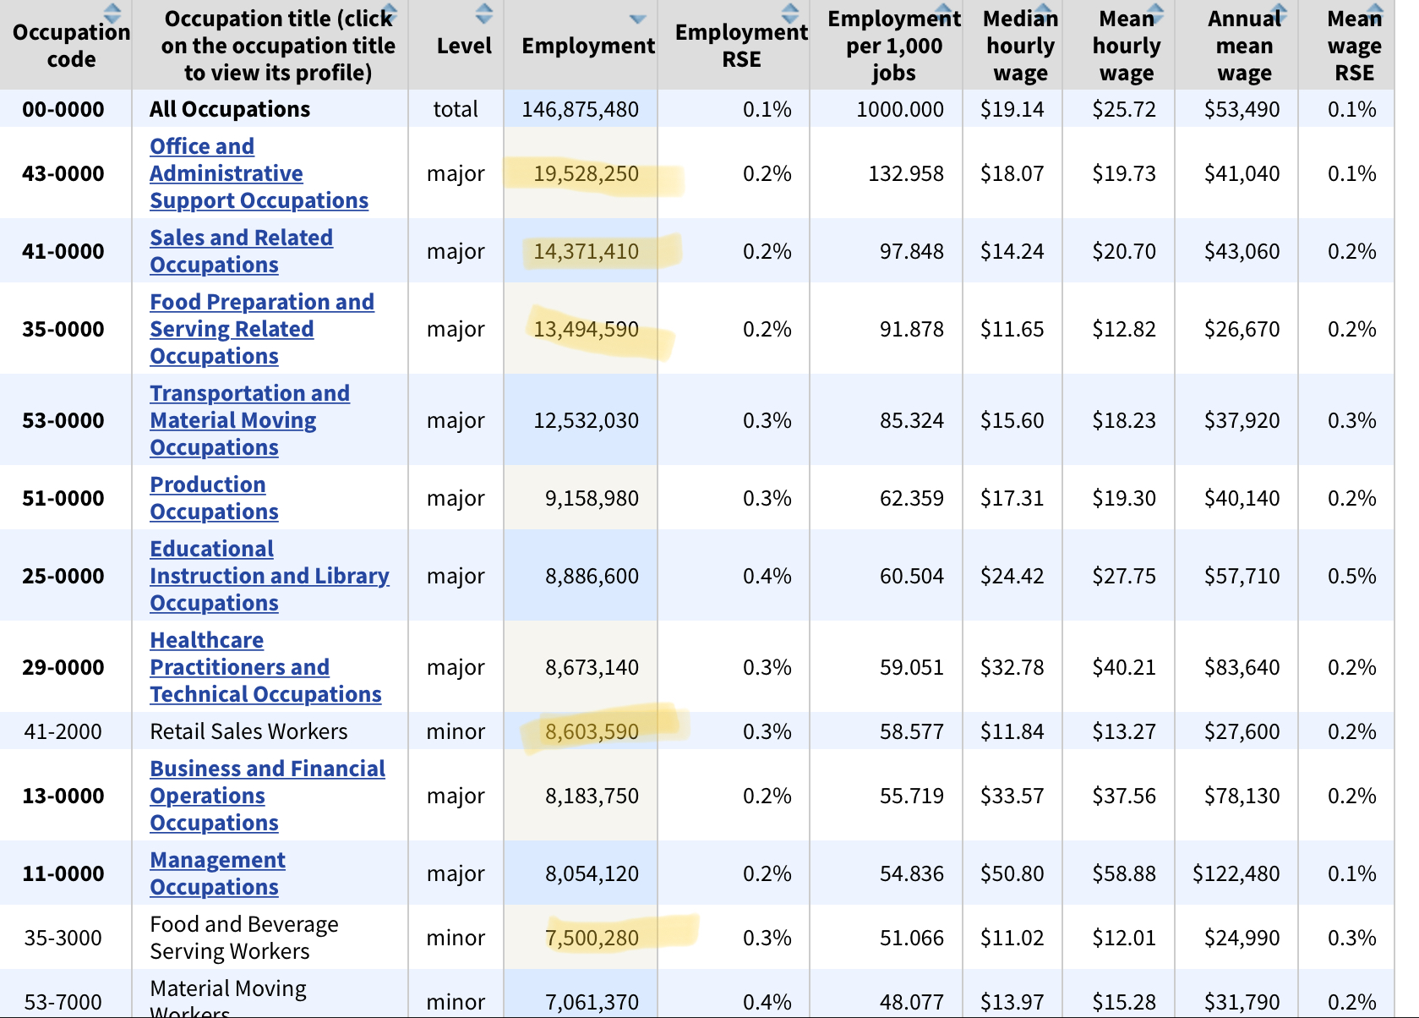Sort by Employment per 1,000 jobs arrows
This screenshot has width=1419, height=1018.
tap(942, 13)
